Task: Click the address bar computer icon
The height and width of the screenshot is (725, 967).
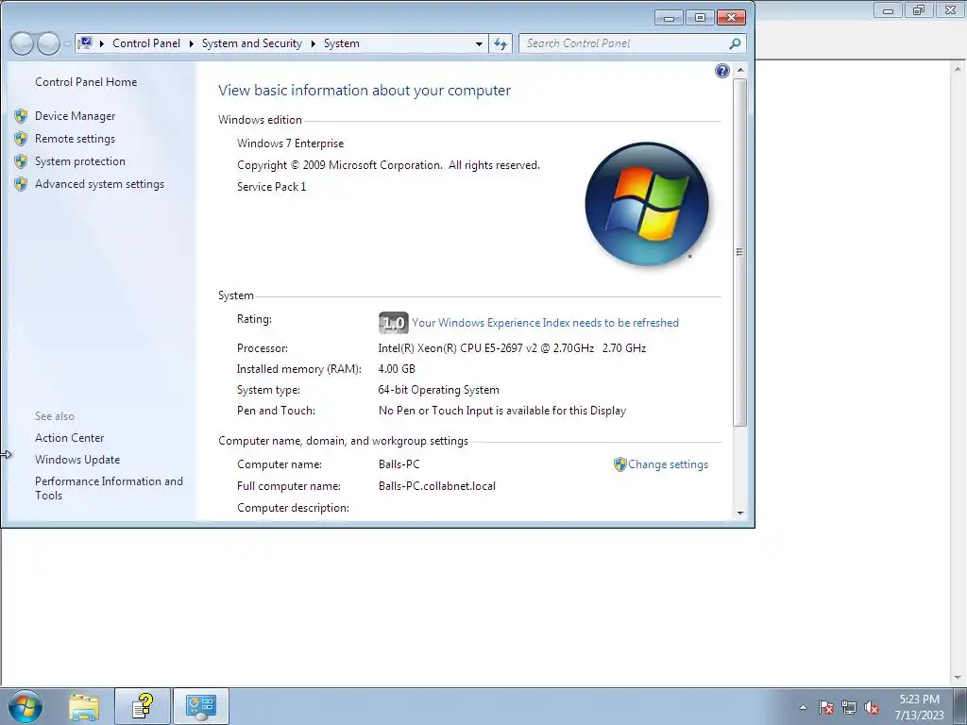Action: point(86,43)
